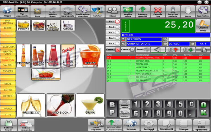The height and width of the screenshot is (132, 211).
Task: Select the red NASTRO AZZURRO 33 CL row
Action: point(158,58)
